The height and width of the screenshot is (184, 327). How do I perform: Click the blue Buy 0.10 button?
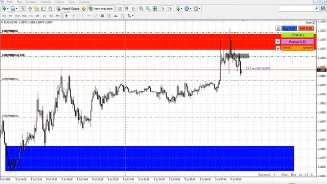coord(289,29)
